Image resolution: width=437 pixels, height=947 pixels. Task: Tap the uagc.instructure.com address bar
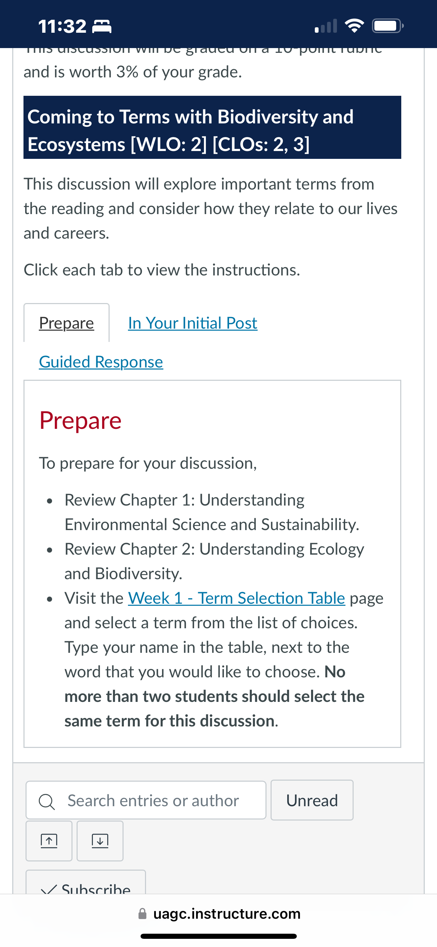pos(219,914)
